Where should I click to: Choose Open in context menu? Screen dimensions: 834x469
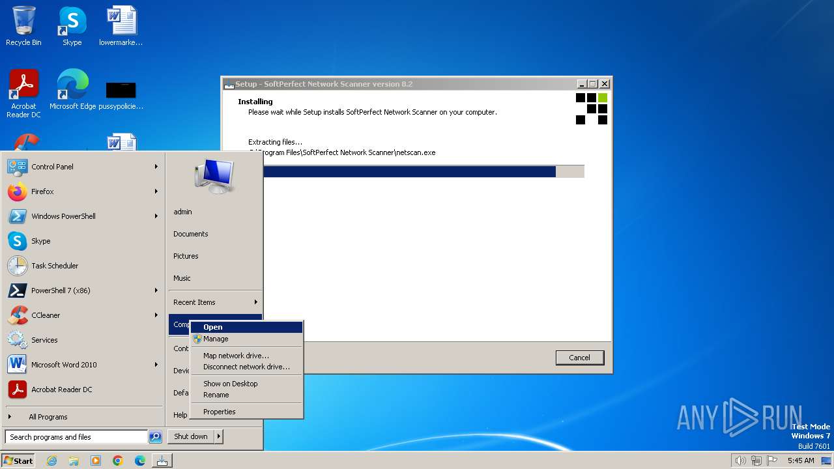[x=246, y=327]
